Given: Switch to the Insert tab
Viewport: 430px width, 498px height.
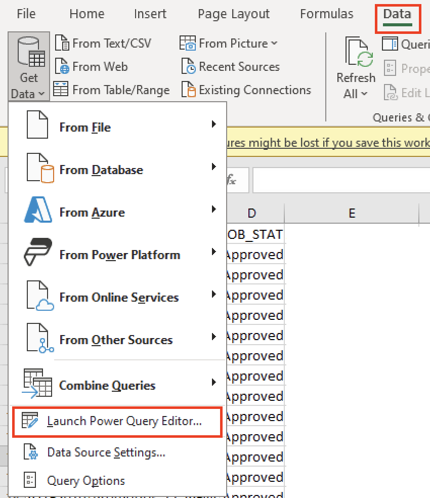Looking at the screenshot, I should [x=150, y=14].
